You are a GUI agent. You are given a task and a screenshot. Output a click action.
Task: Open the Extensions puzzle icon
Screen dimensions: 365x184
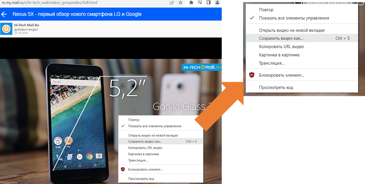click(x=191, y=2)
